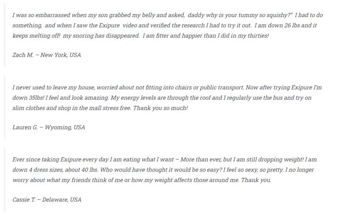Click the line 'worry about what my friends think'
The image size is (348, 218).
(142, 180)
